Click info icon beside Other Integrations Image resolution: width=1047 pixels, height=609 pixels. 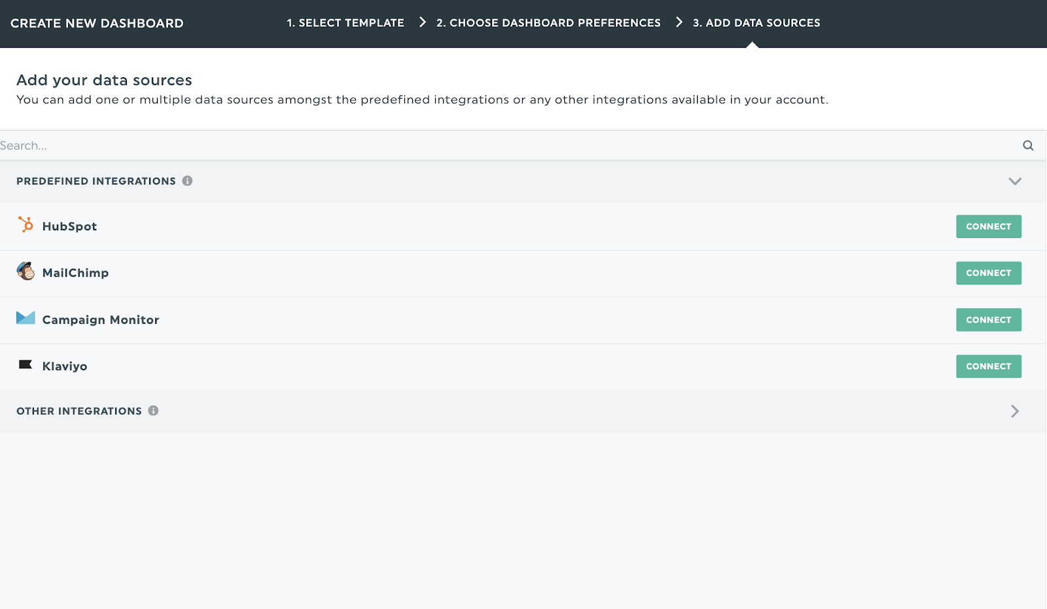click(153, 411)
